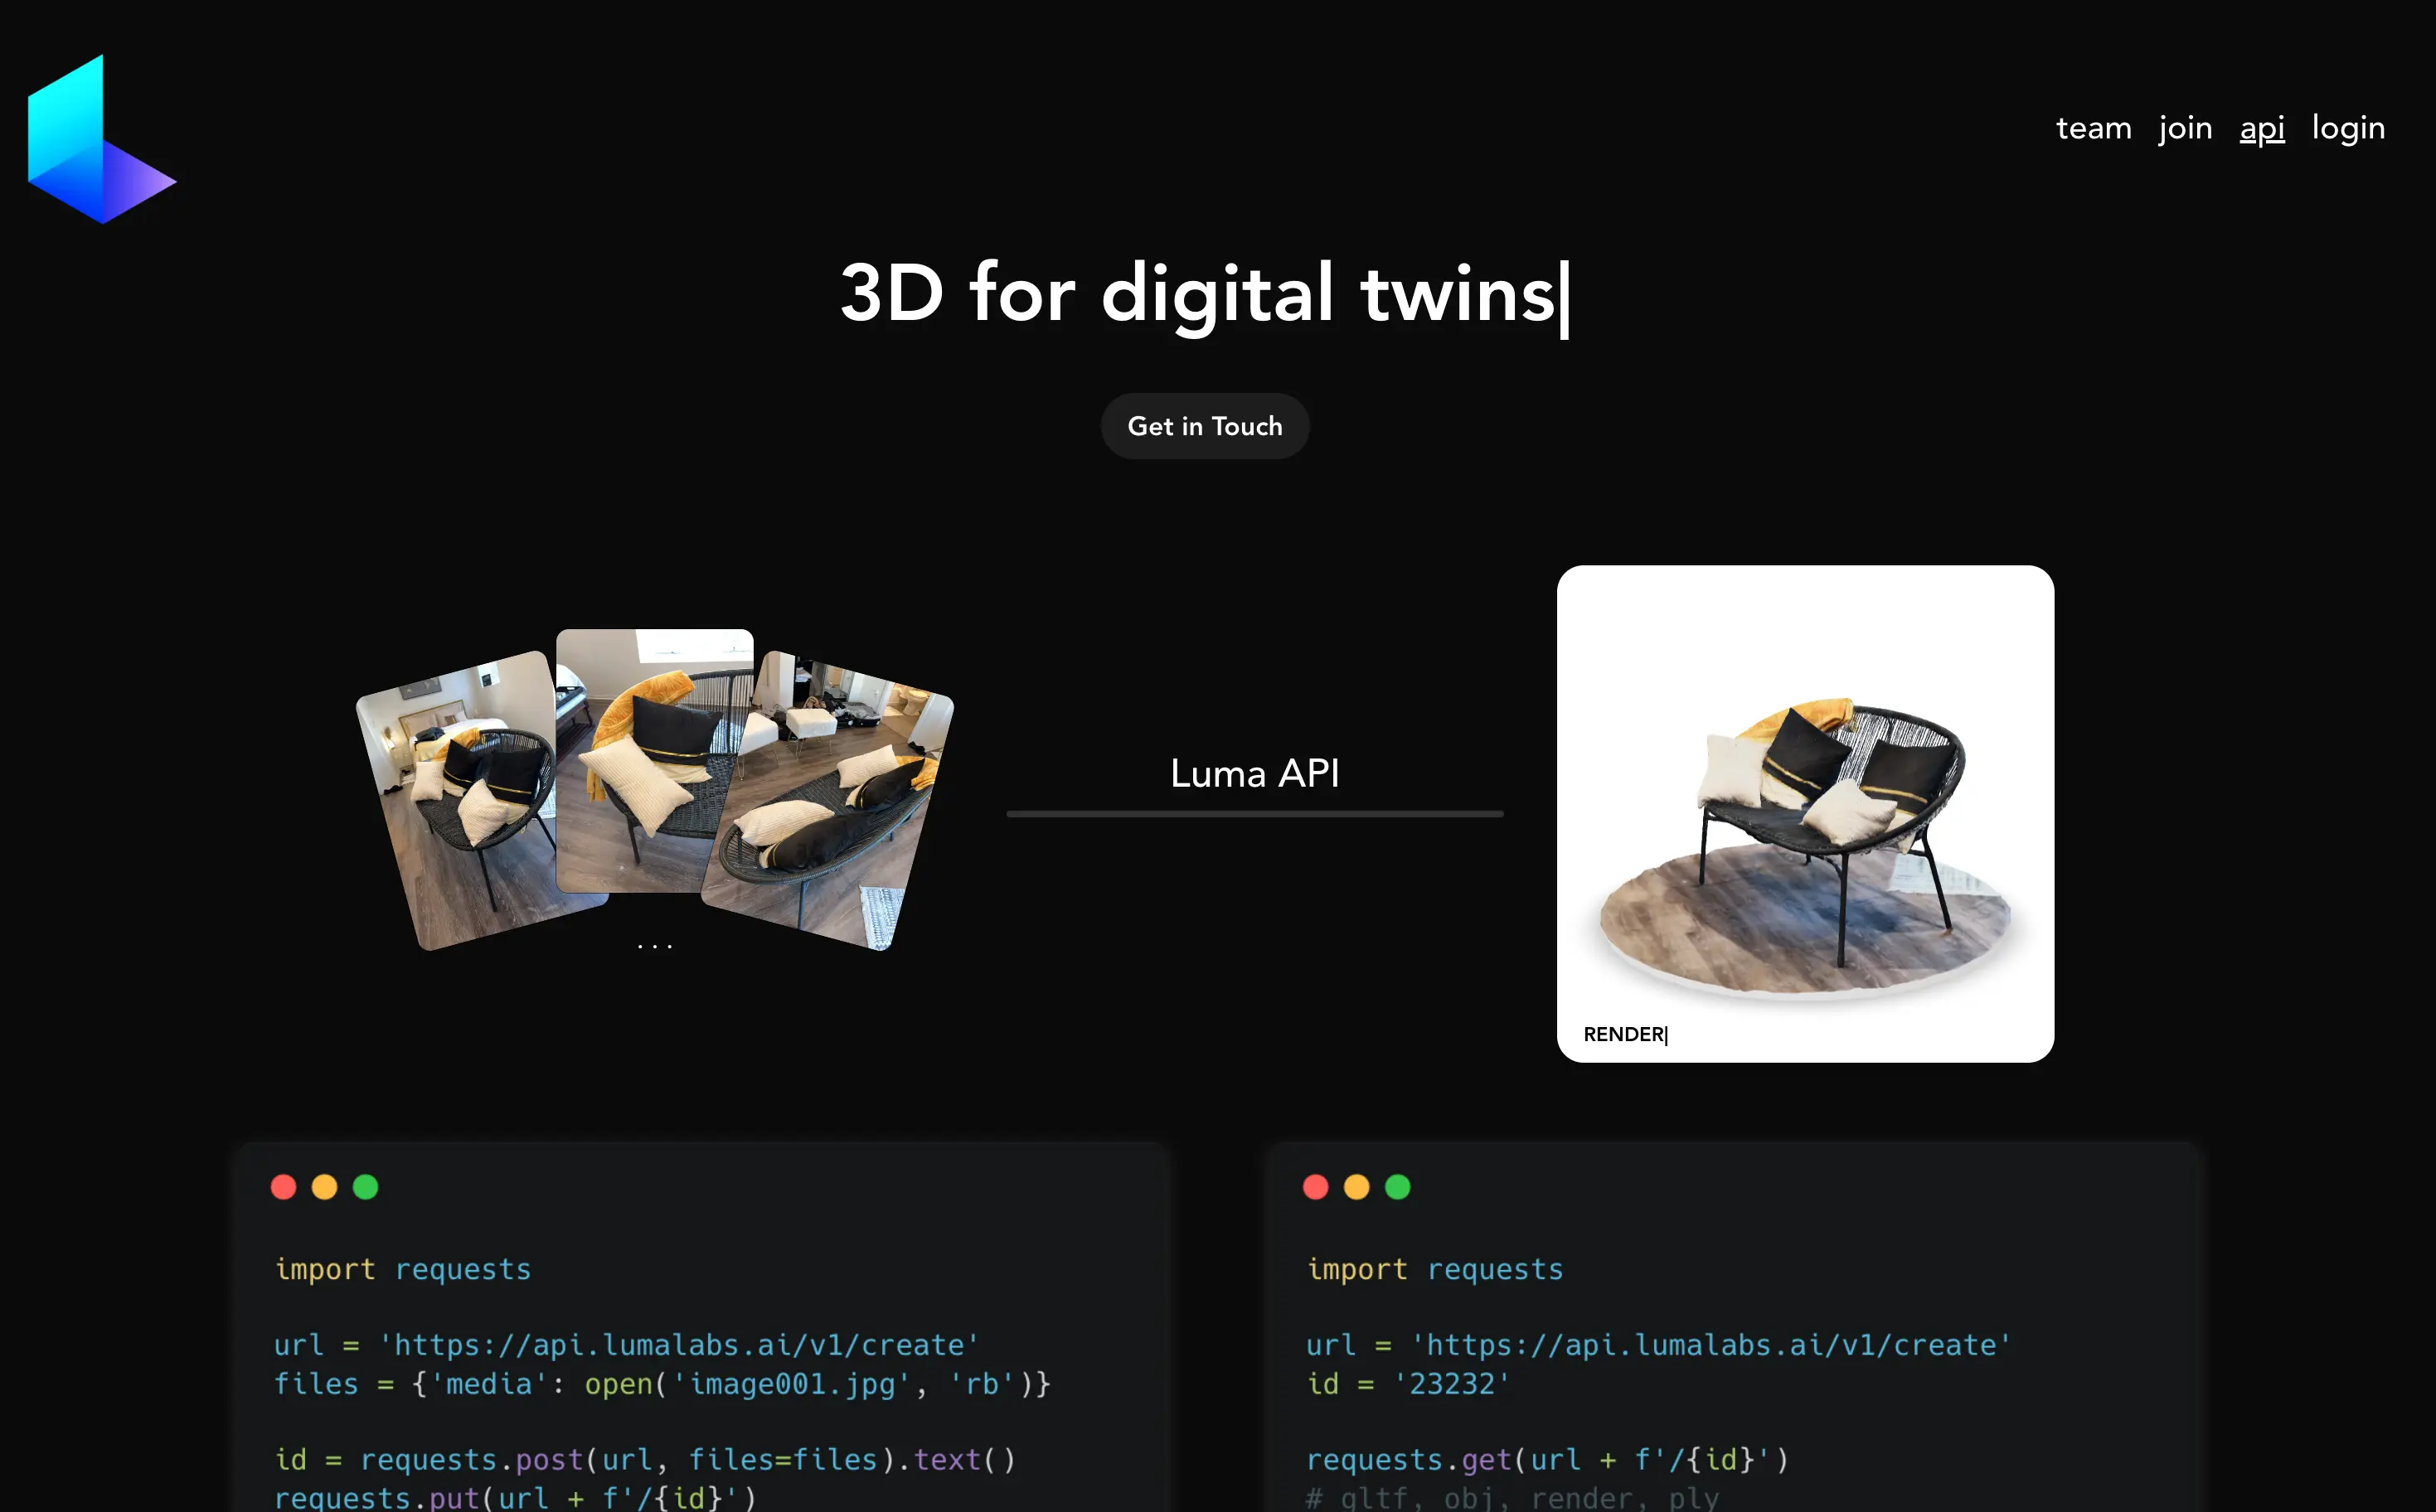Click the left tilted bedroom chair photo
The width and height of the screenshot is (2436, 1512).
[x=470, y=800]
